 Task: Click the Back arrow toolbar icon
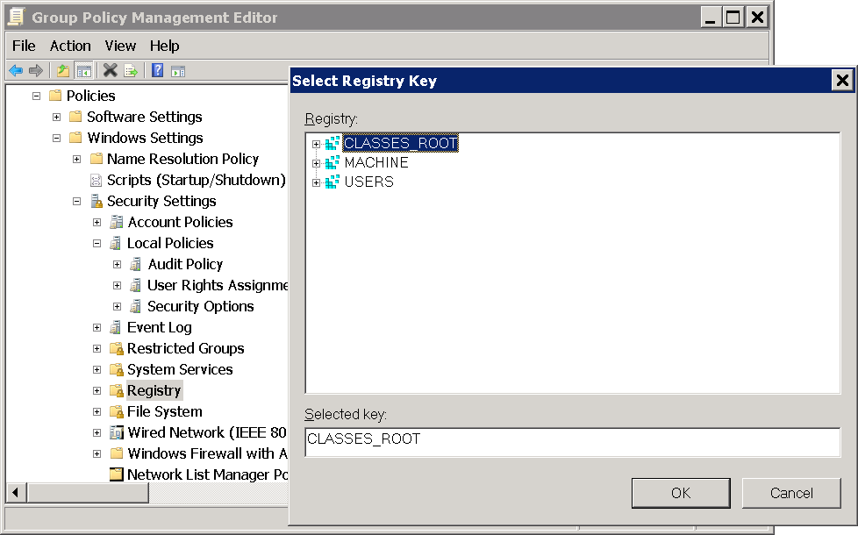(15, 71)
